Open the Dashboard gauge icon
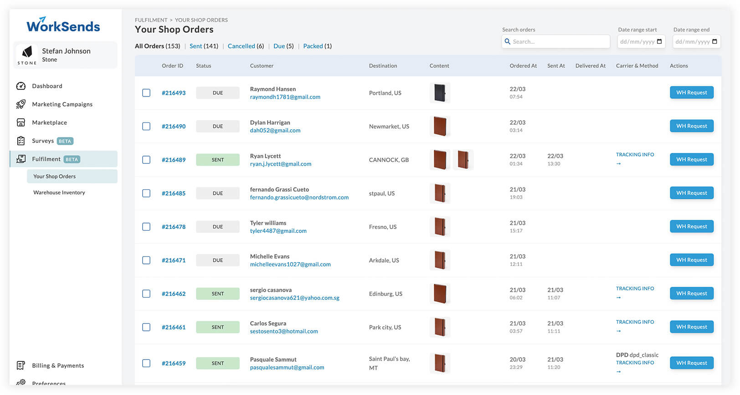 [21, 86]
